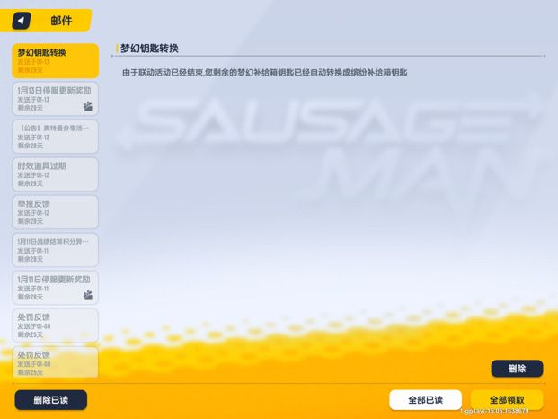Select the 【公告】 mail entry
The width and height of the screenshot is (558, 419).
(55, 137)
